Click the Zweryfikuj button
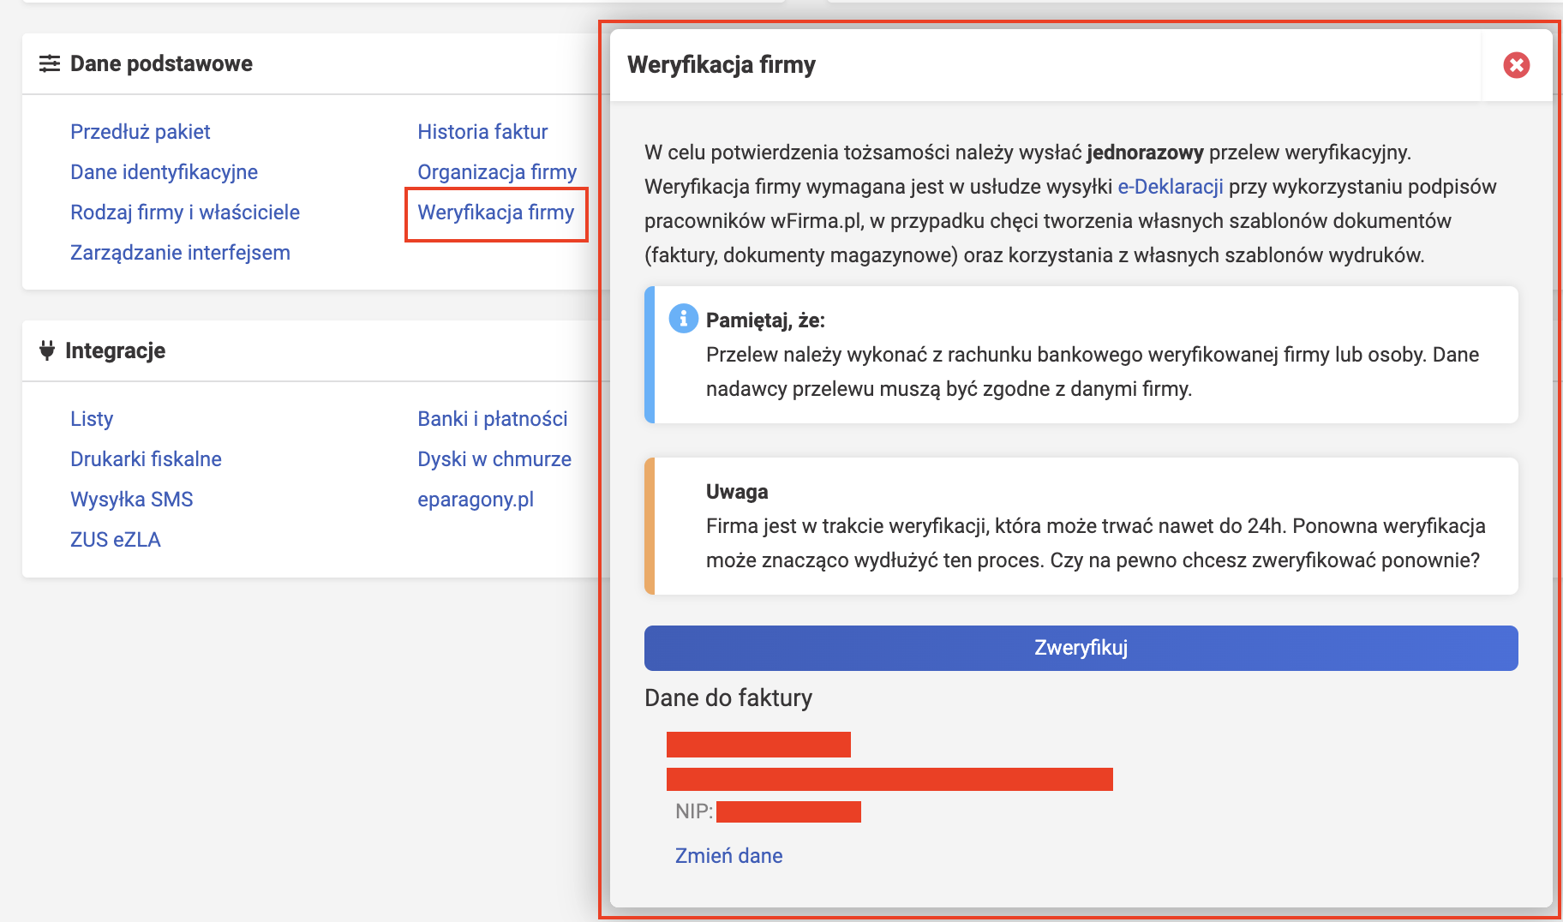 (x=1081, y=648)
